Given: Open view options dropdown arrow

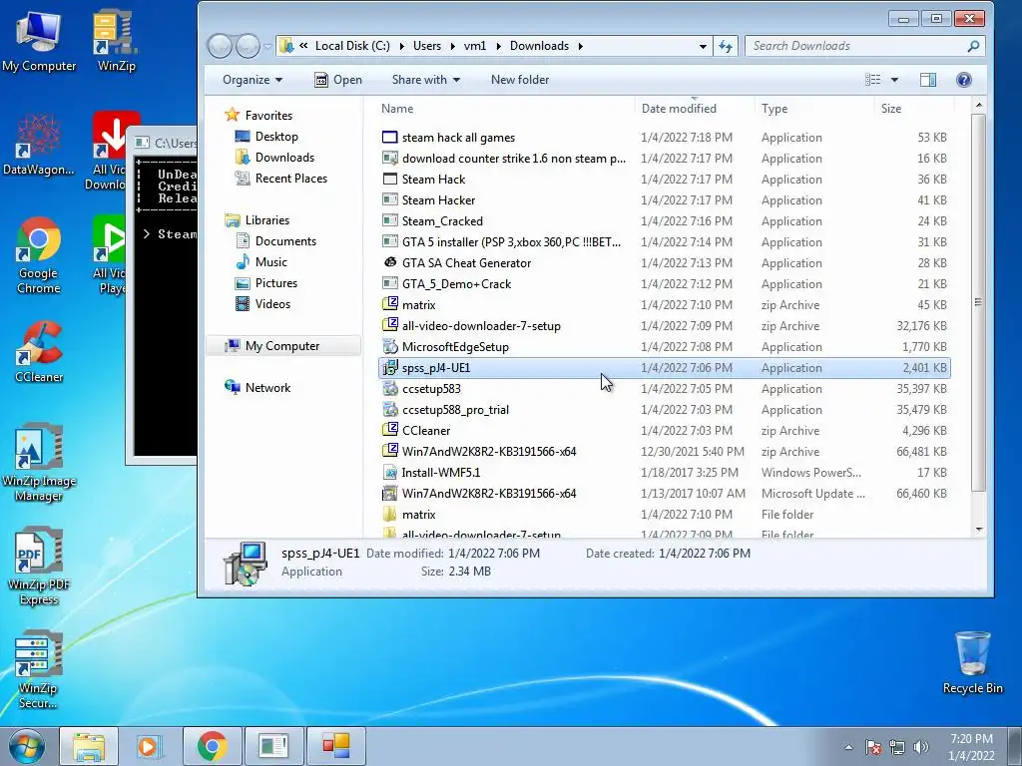Looking at the screenshot, I should [894, 80].
